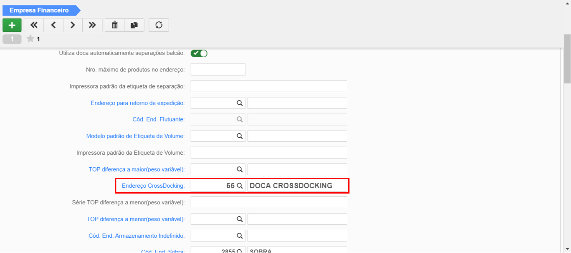
Task: Click the green add new record button
Action: (x=12, y=25)
